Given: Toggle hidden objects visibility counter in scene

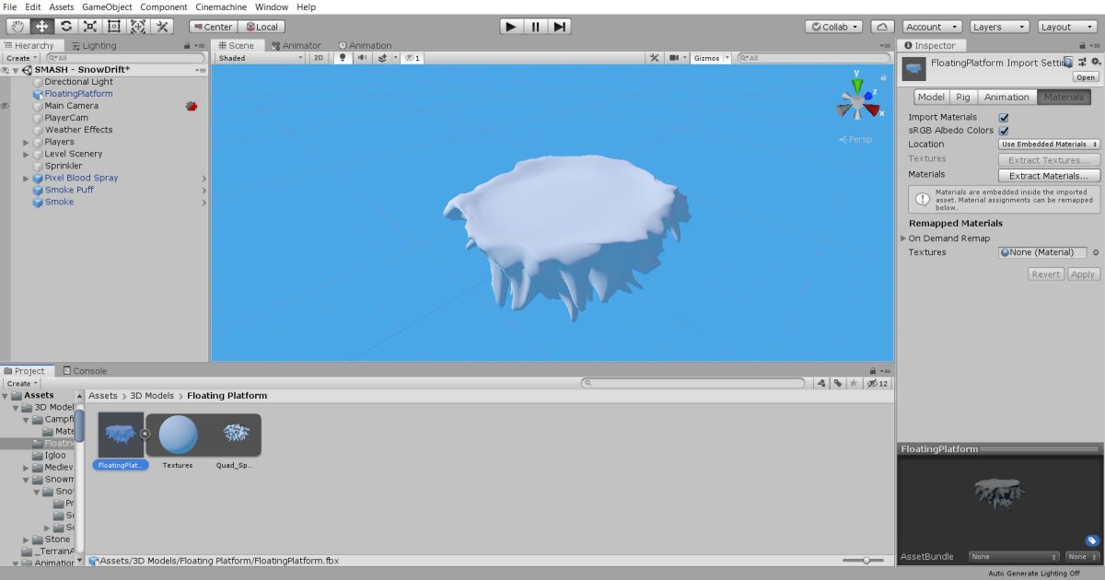Looking at the screenshot, I should 413,58.
